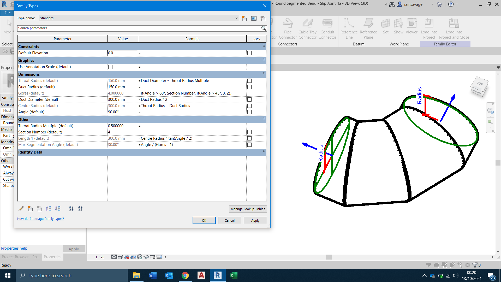Click the Formula column header

point(192,39)
